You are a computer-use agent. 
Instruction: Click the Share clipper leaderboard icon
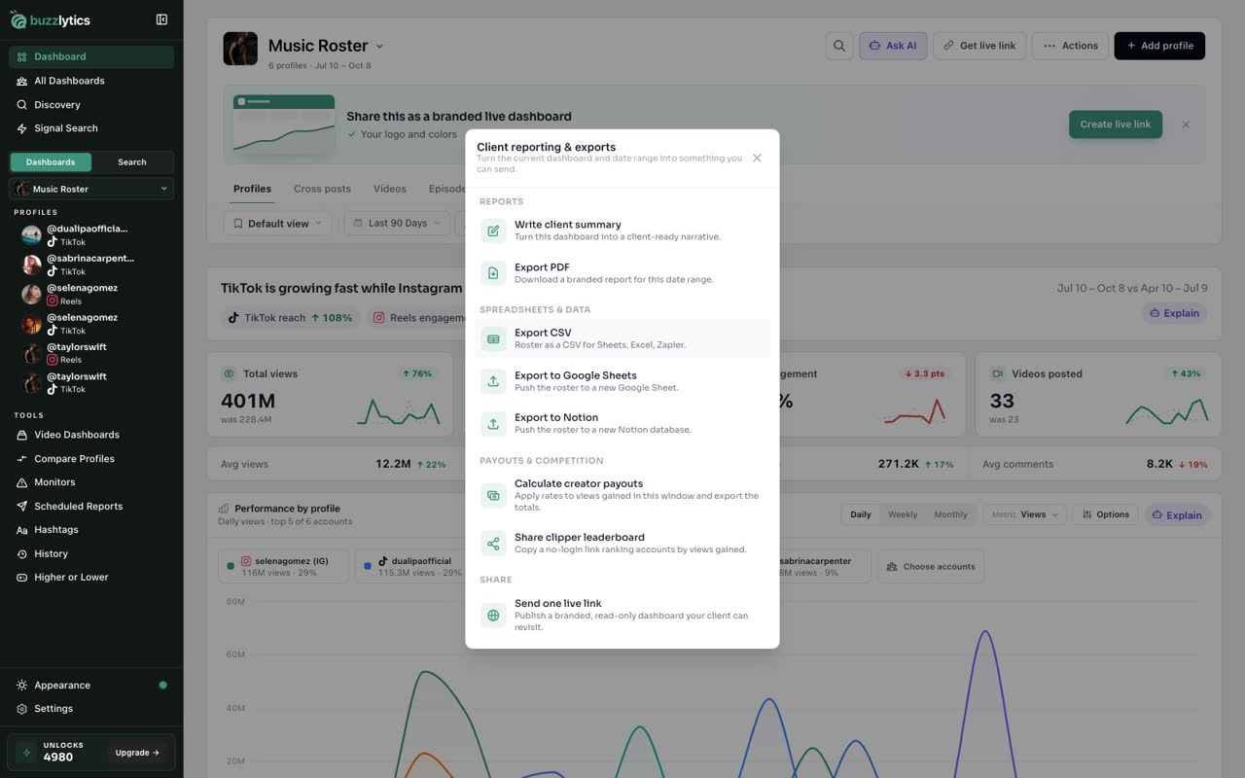pyautogui.click(x=493, y=544)
